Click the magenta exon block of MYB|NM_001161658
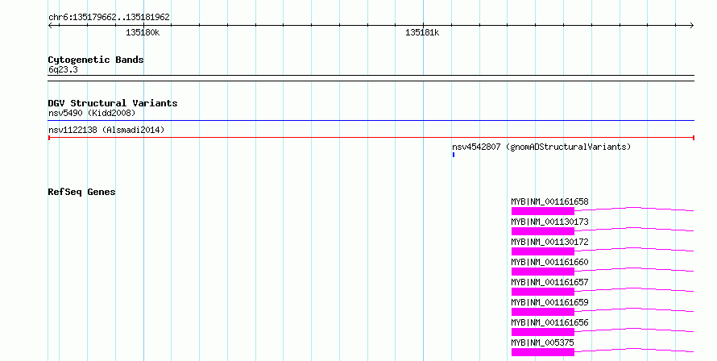Screen dimensions: 717x361 coord(543,211)
